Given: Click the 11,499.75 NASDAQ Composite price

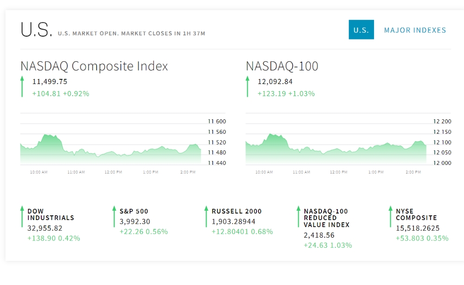Looking at the screenshot, I should (x=50, y=82).
